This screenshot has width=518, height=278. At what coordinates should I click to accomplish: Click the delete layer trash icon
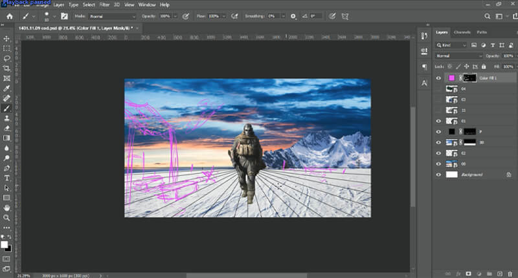tap(510, 273)
